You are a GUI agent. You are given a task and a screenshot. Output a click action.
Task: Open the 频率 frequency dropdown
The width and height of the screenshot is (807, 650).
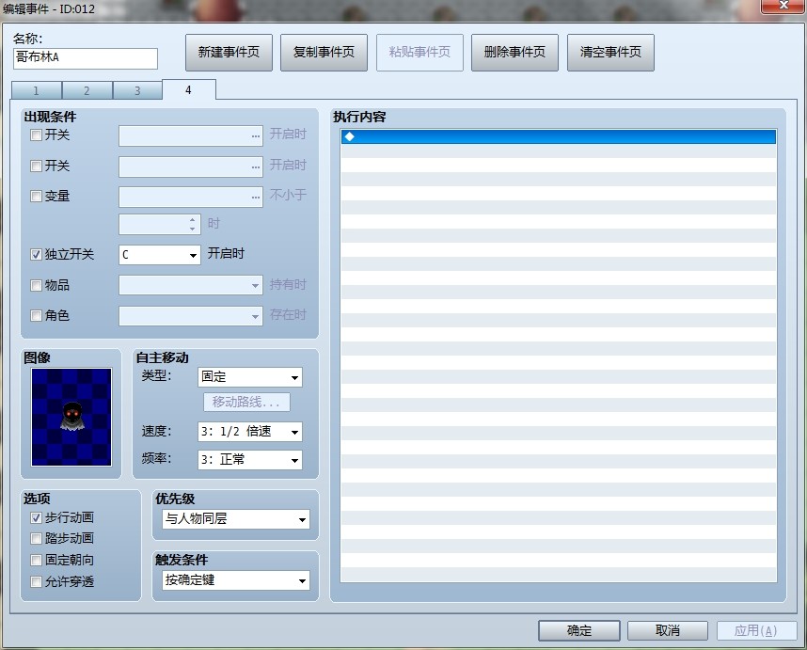click(250, 460)
